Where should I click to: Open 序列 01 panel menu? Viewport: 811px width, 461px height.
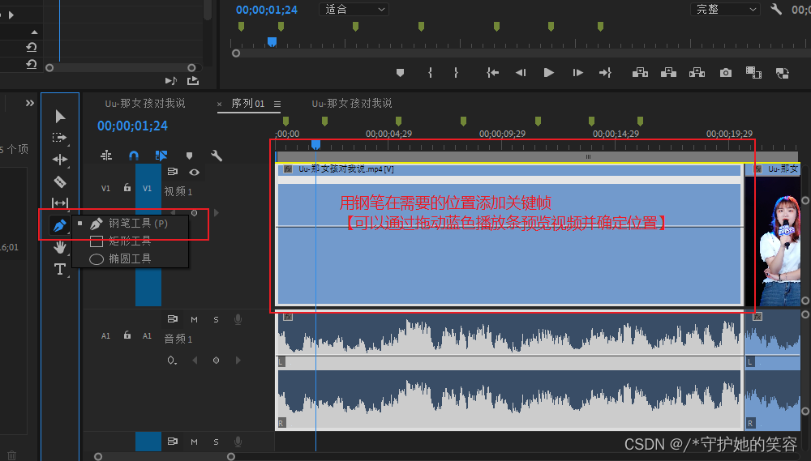tap(277, 104)
